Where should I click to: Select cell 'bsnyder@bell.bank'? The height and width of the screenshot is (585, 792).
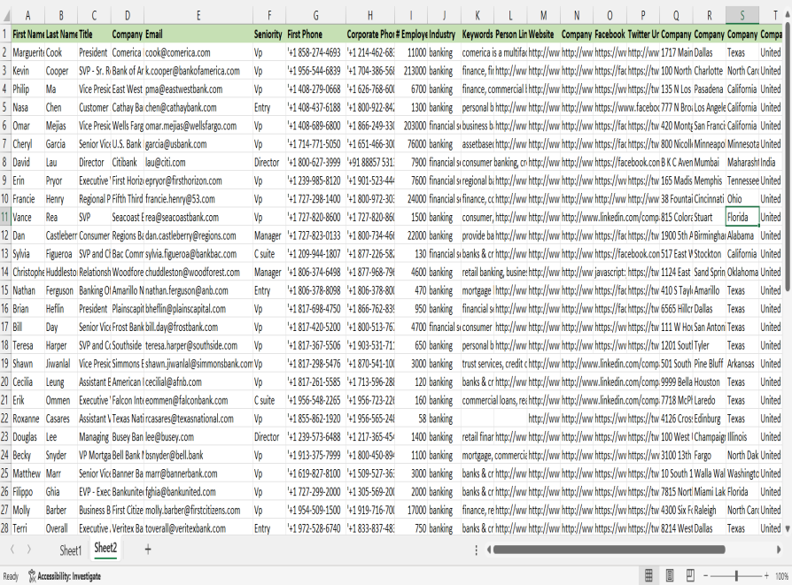click(x=198, y=455)
